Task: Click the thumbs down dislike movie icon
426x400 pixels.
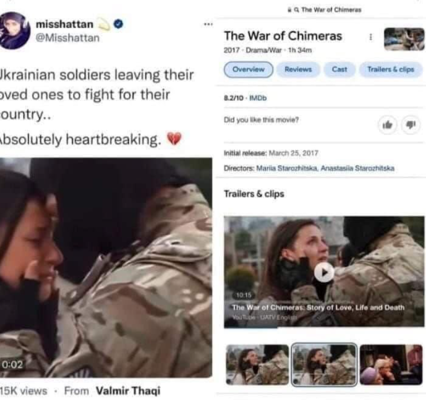Action: (x=410, y=125)
